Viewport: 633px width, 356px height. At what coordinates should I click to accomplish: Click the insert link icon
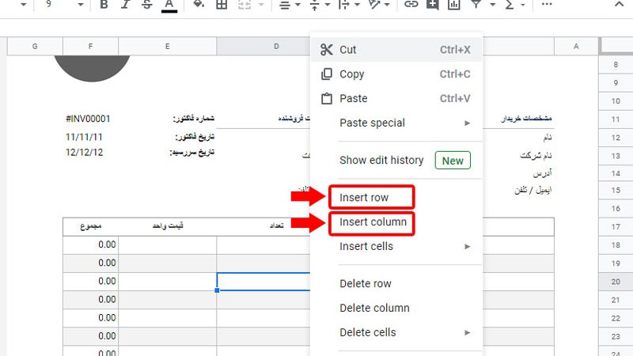point(411,6)
